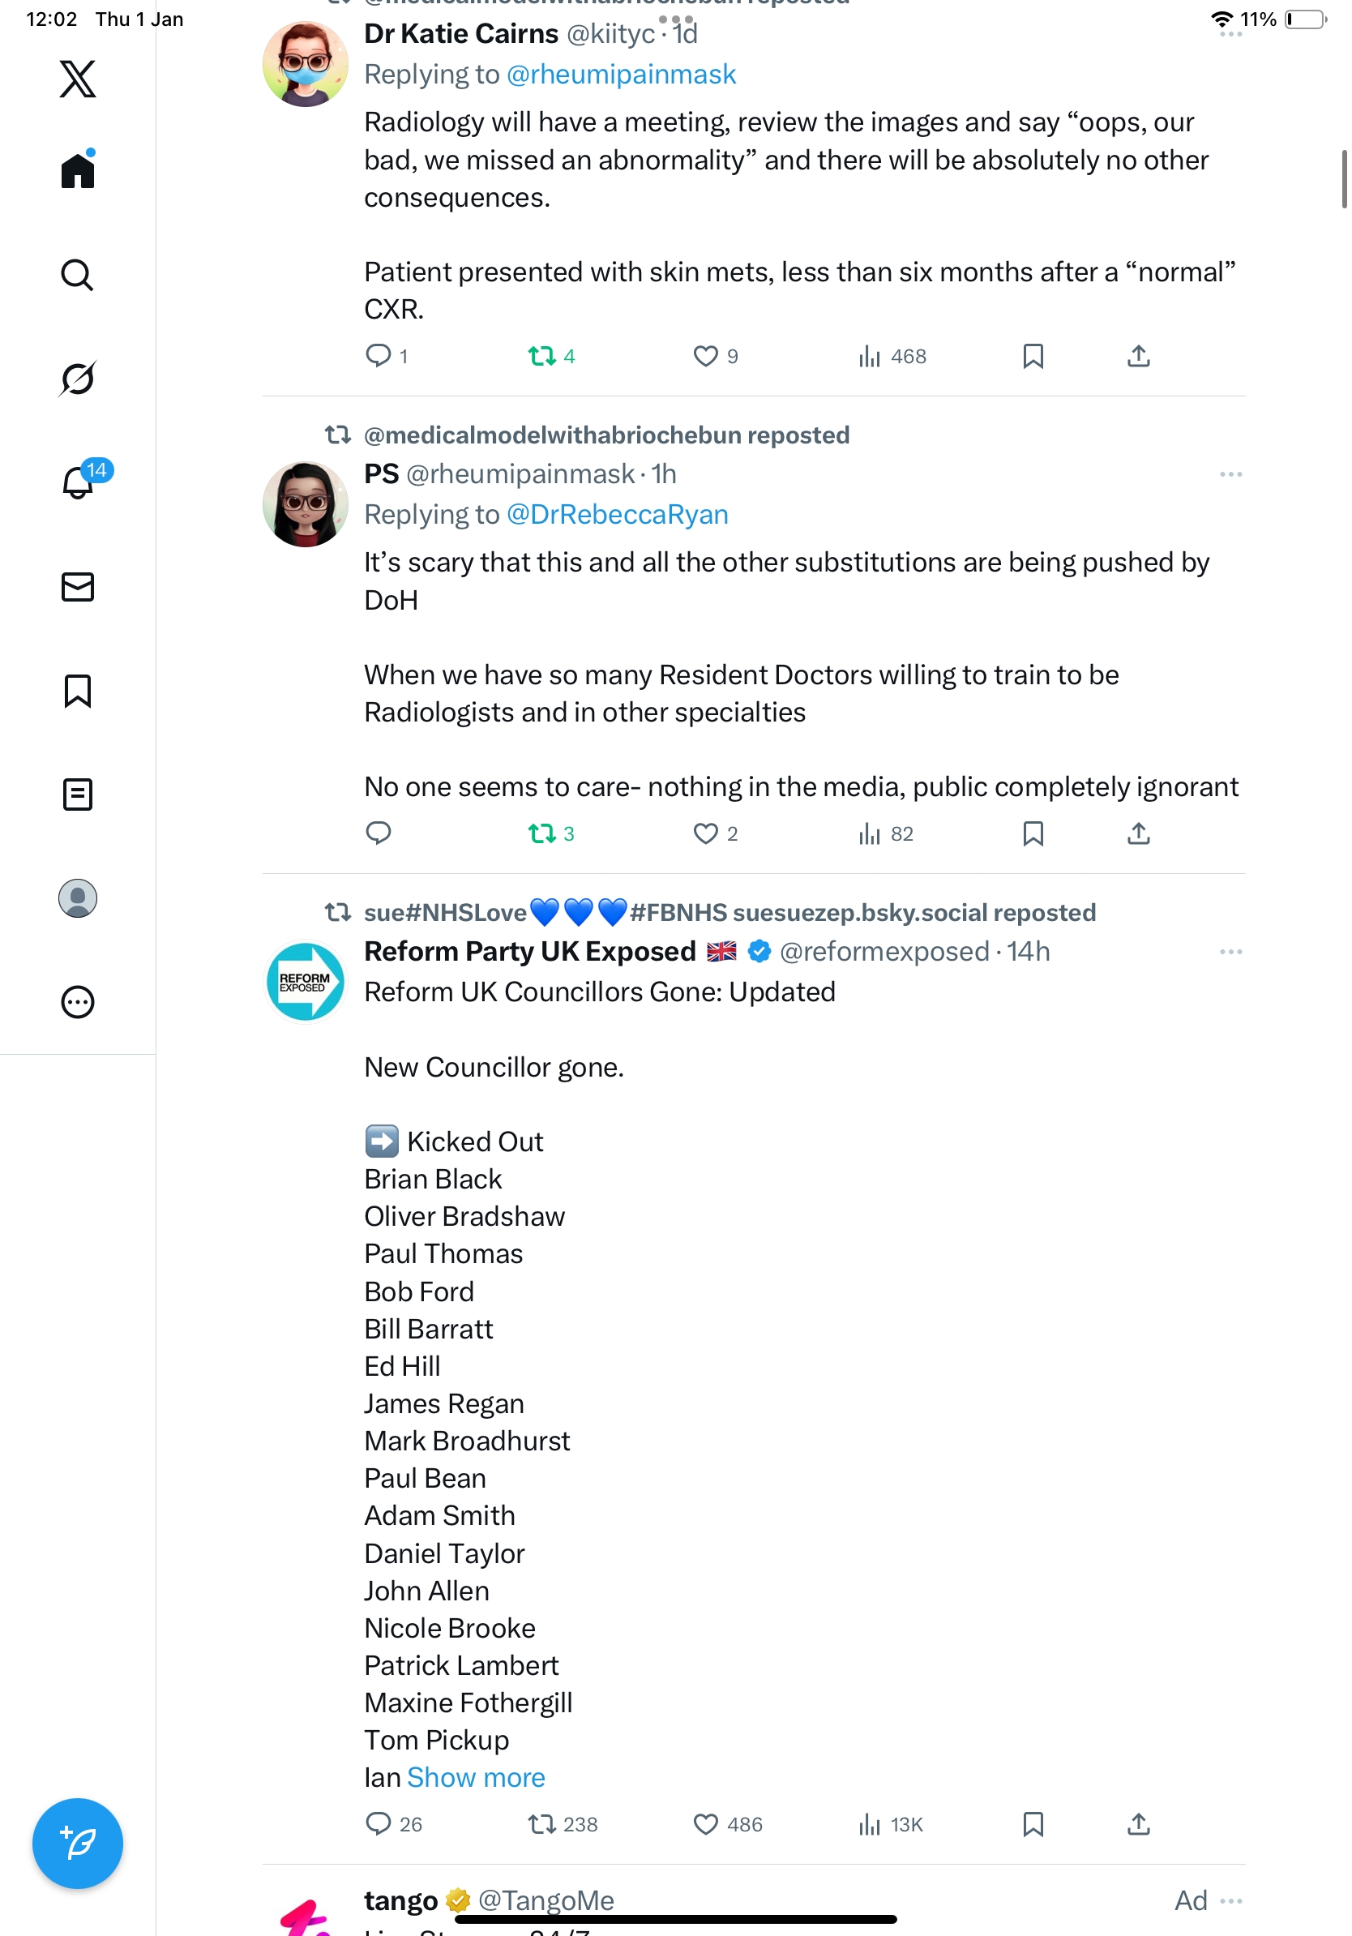Bookmark the Reform UK Councillors post

pos(1033,1824)
